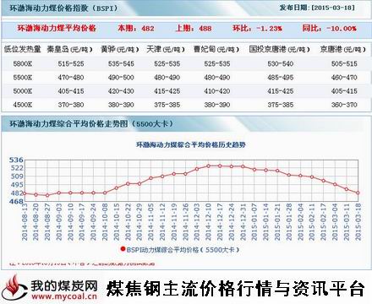Select the 4500K row label

23,105
